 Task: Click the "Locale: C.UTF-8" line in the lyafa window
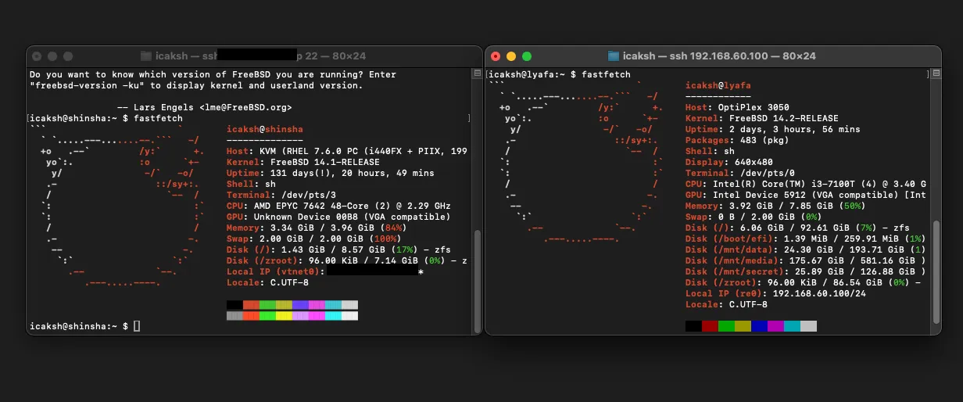pyautogui.click(x=726, y=304)
